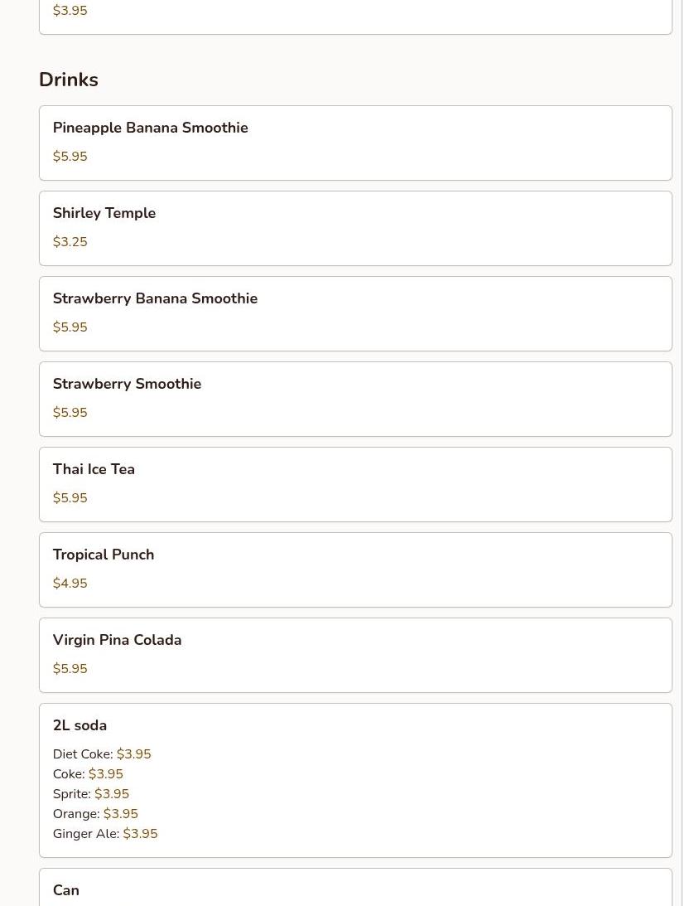The image size is (699, 906).
Task: Choose the Coke 2L soda option
Action: tap(87, 774)
